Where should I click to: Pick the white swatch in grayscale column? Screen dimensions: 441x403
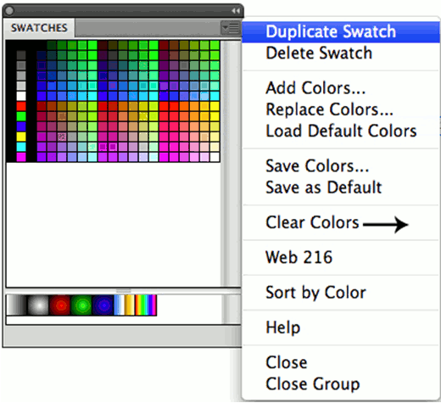(x=21, y=96)
